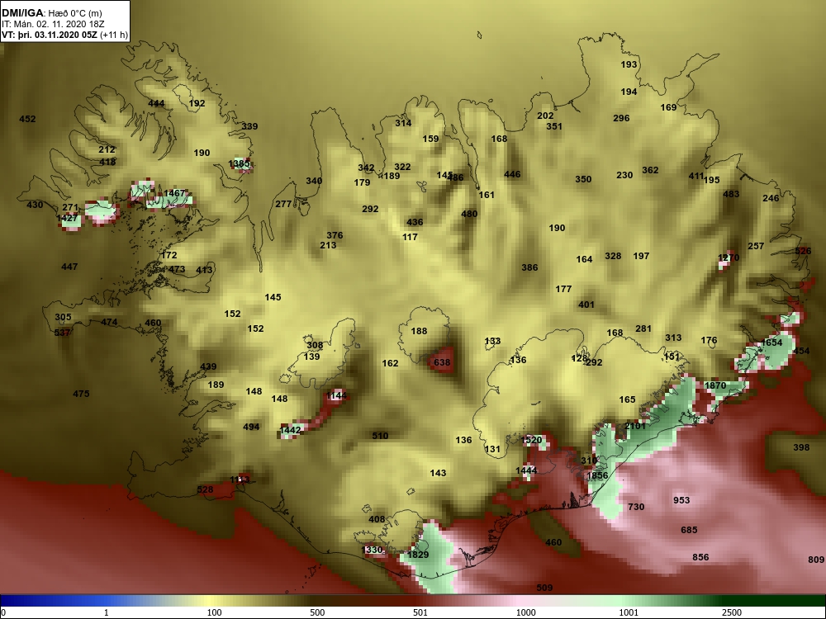Viewport: 826px width, 619px height.
Task: Select the 1856 height label
Action: point(597,476)
